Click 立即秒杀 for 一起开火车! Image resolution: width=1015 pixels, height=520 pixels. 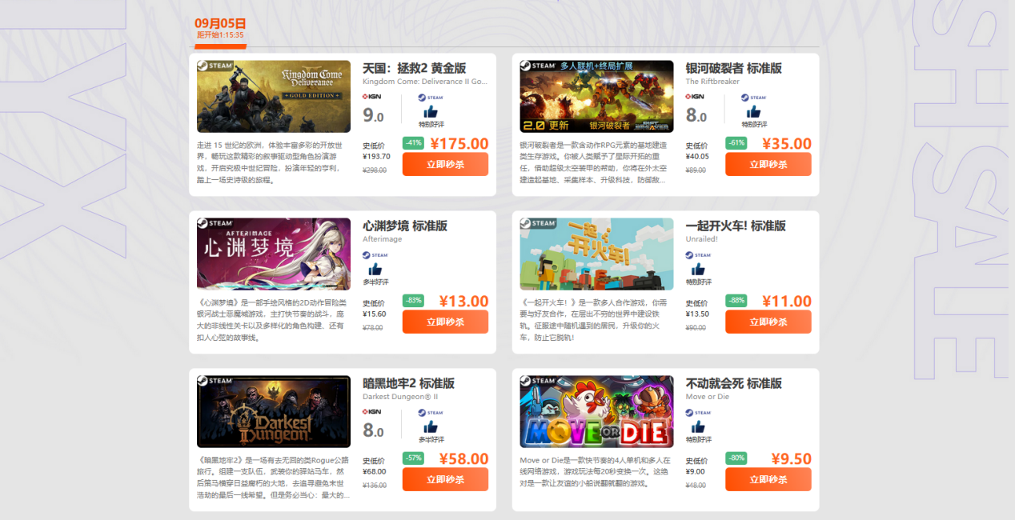pyautogui.click(x=768, y=322)
